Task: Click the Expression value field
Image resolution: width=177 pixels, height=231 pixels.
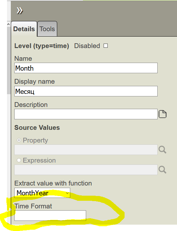Action: [86, 170]
